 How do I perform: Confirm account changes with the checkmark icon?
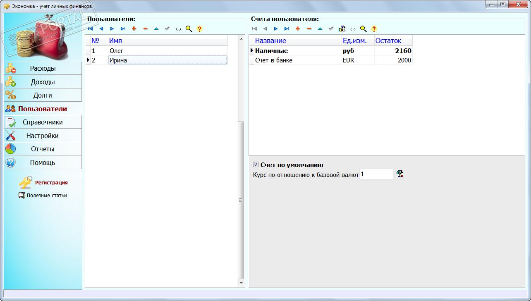(331, 29)
